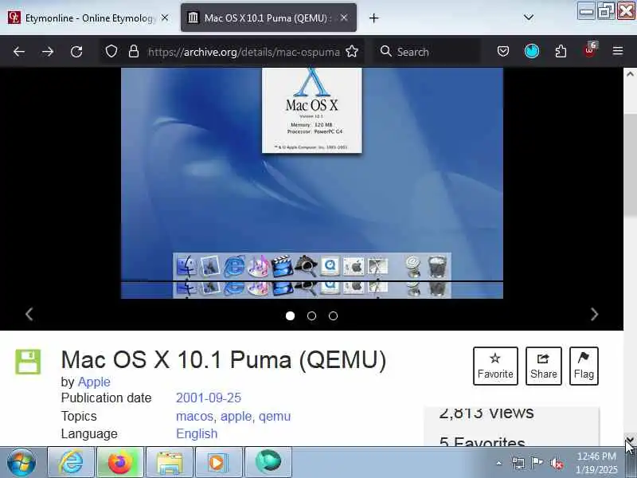Open the Pocket save icon
637x478 pixels.
coord(503,51)
